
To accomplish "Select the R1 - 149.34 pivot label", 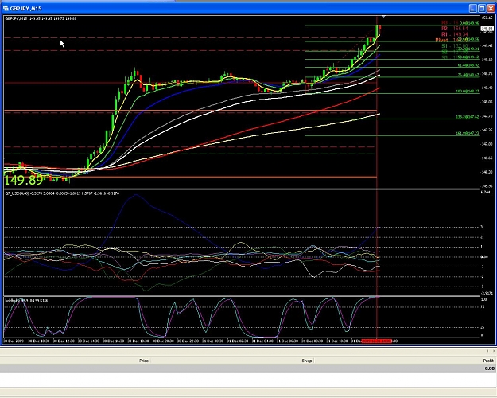I will click(455, 34).
